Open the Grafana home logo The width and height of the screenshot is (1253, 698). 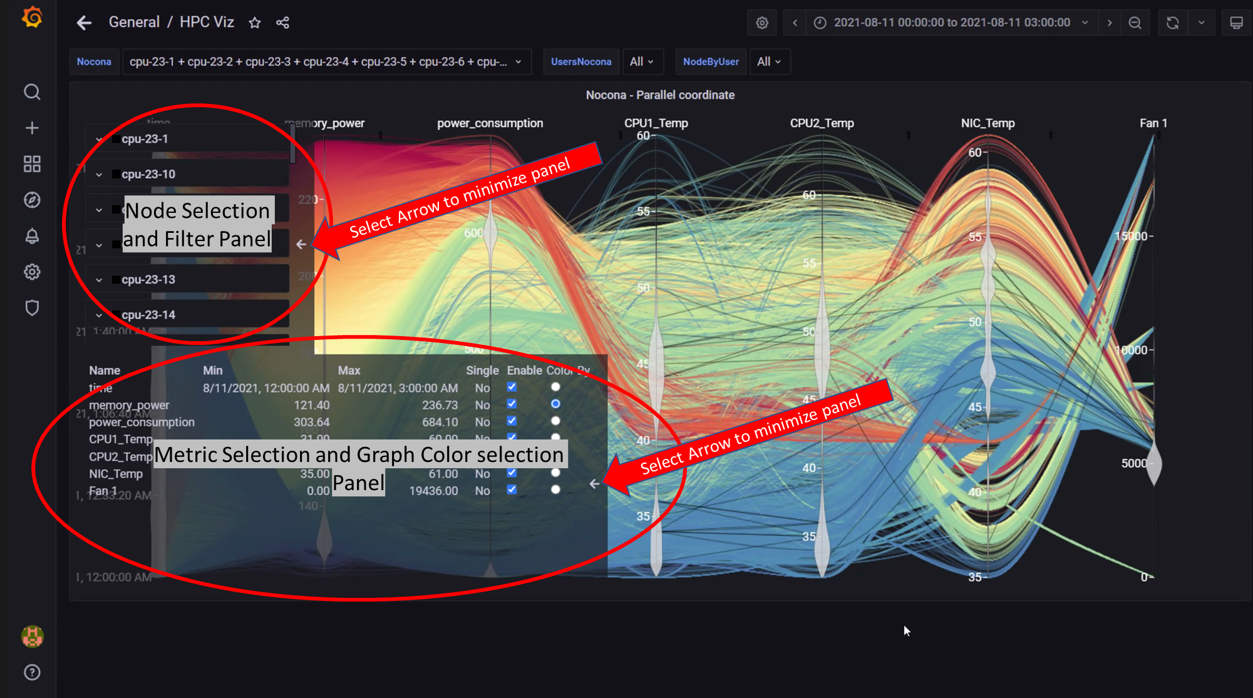(32, 18)
